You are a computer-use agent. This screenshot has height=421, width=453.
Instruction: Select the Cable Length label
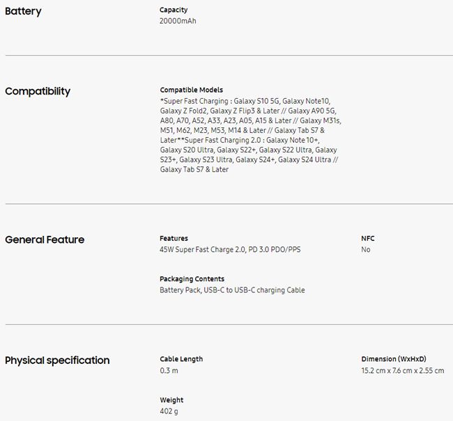coord(181,359)
